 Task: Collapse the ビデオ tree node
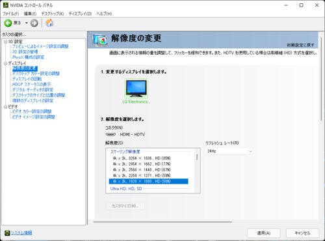click(5, 107)
